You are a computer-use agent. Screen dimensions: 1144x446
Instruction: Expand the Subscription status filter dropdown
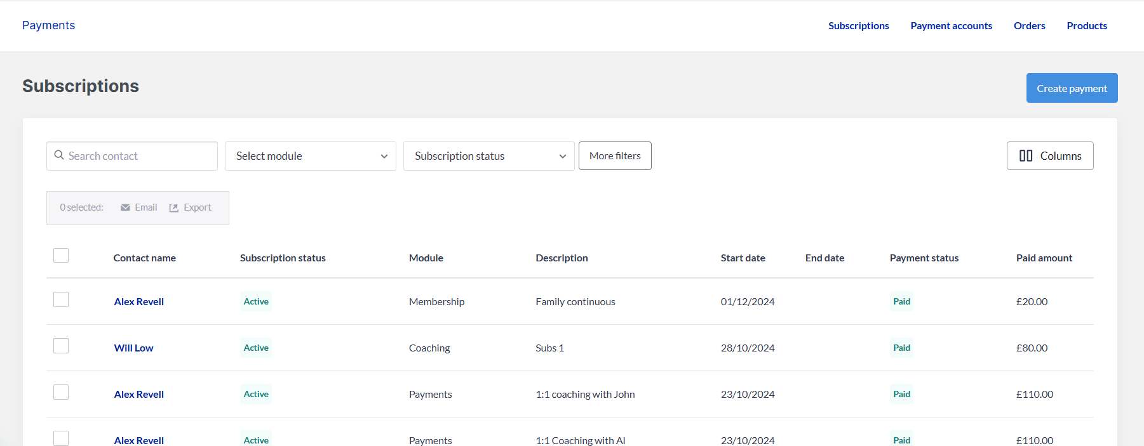click(488, 156)
